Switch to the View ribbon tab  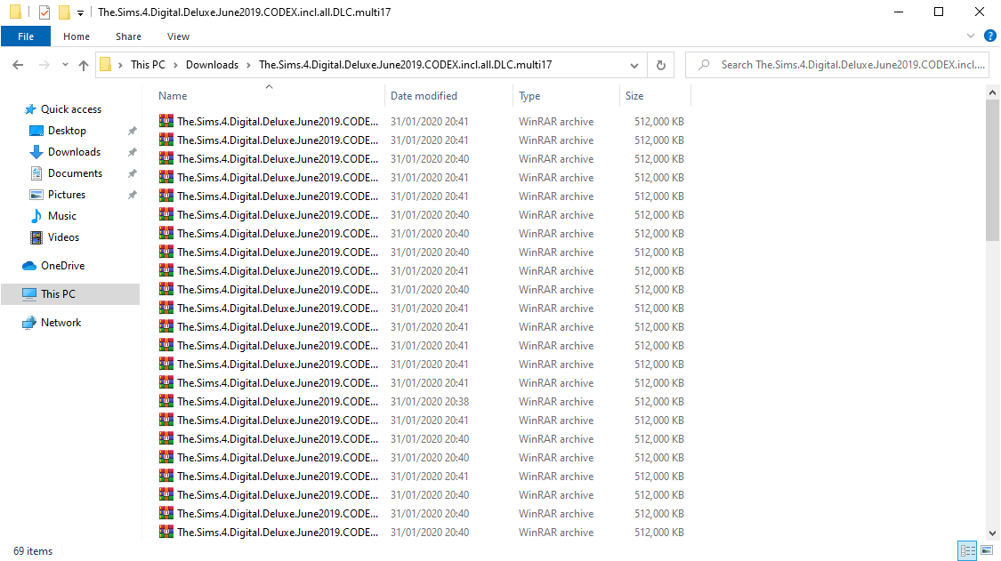pyautogui.click(x=178, y=36)
